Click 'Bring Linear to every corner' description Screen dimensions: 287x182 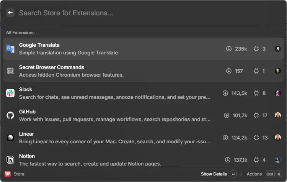(114, 141)
